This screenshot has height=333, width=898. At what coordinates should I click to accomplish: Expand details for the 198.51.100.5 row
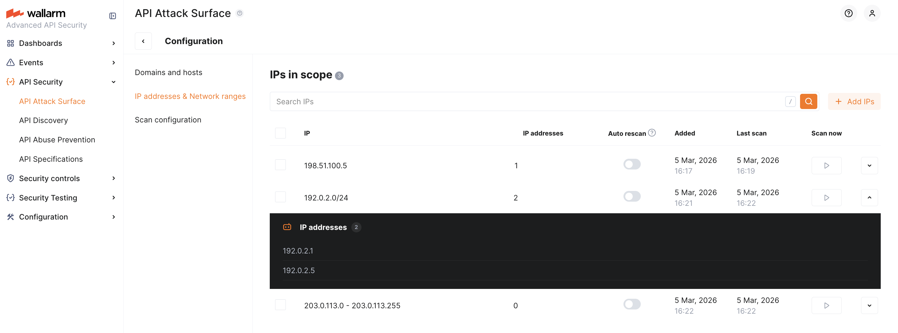[870, 166]
